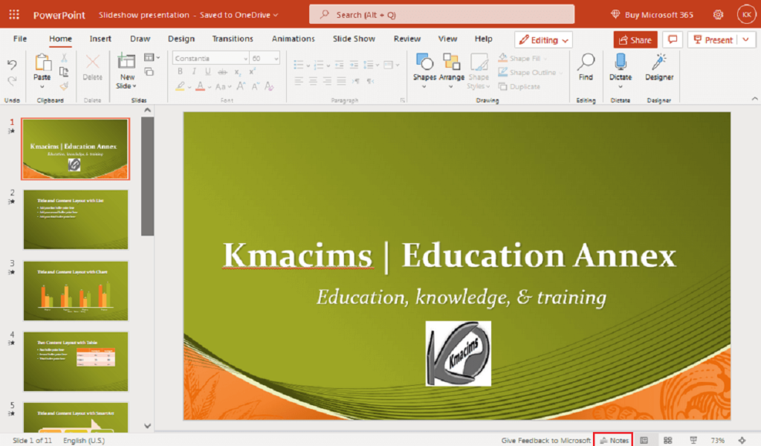Open the File menu
The width and height of the screenshot is (761, 446).
point(20,39)
